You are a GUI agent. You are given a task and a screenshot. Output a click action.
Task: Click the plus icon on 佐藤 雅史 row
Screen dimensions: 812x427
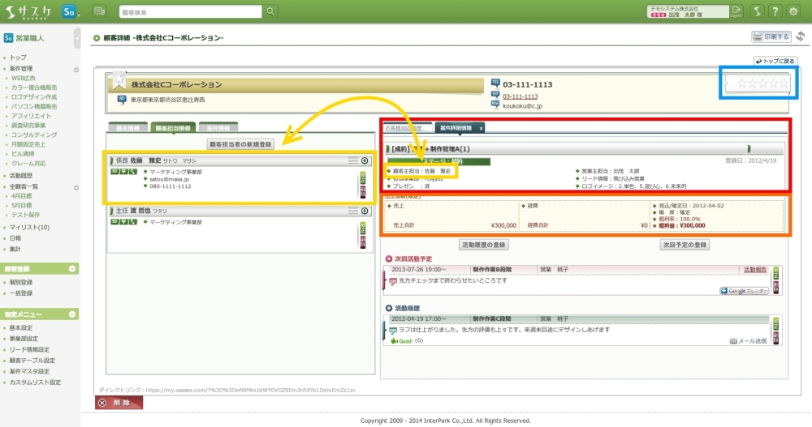pyautogui.click(x=365, y=161)
